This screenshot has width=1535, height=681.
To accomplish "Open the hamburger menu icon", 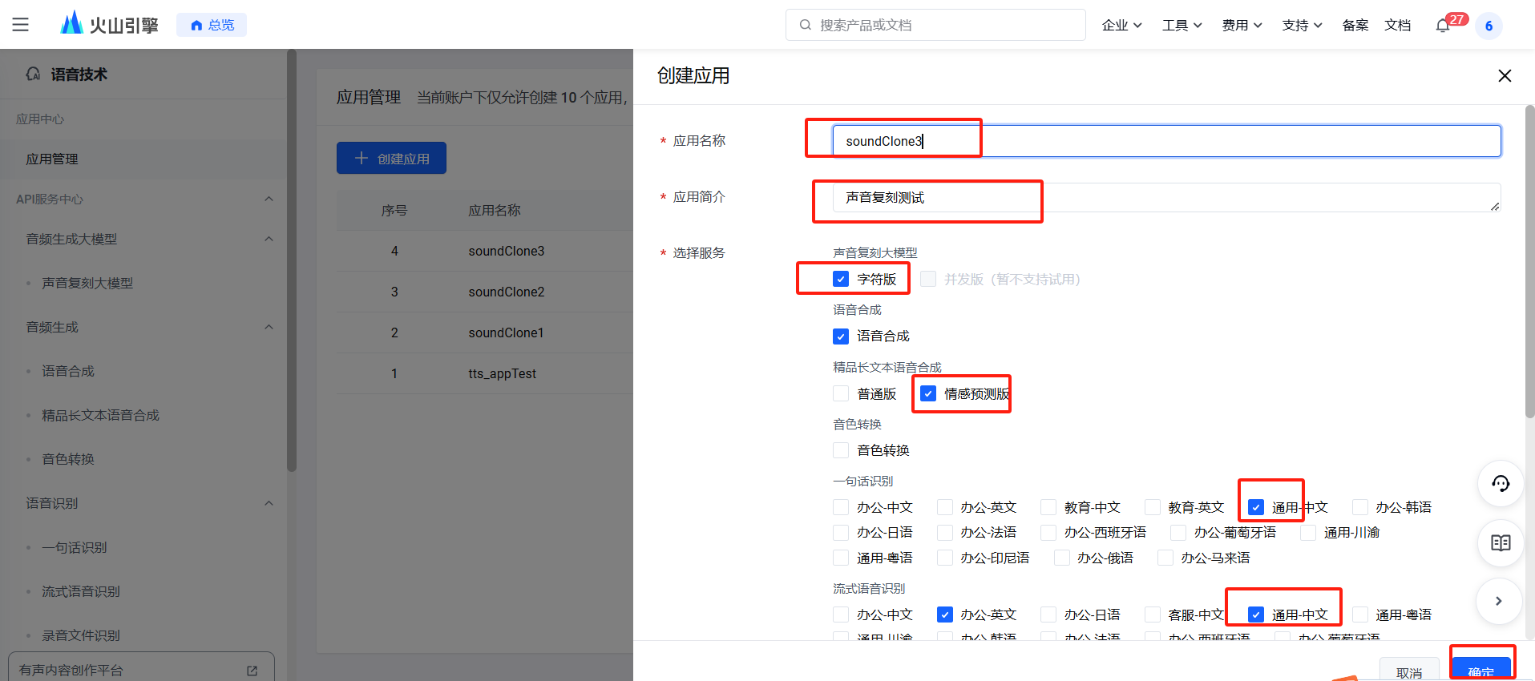I will pyautogui.click(x=21, y=25).
